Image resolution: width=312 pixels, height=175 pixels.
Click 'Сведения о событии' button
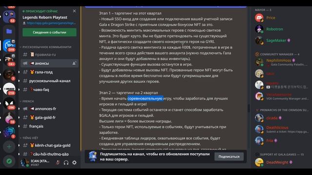(49, 32)
